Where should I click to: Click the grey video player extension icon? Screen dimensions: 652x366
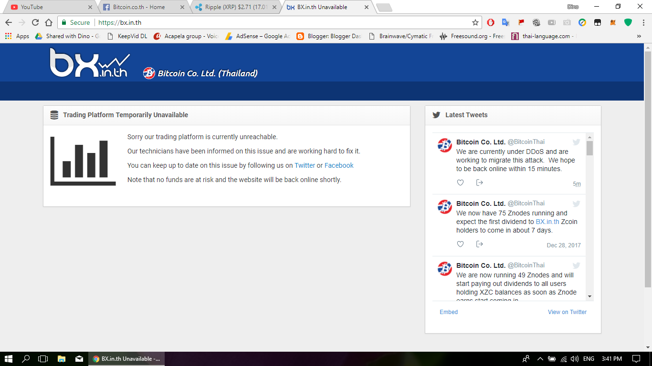(x=552, y=22)
